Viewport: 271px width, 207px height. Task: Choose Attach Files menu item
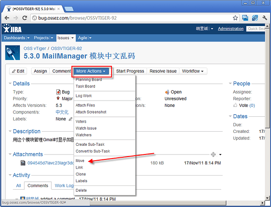(x=104, y=105)
